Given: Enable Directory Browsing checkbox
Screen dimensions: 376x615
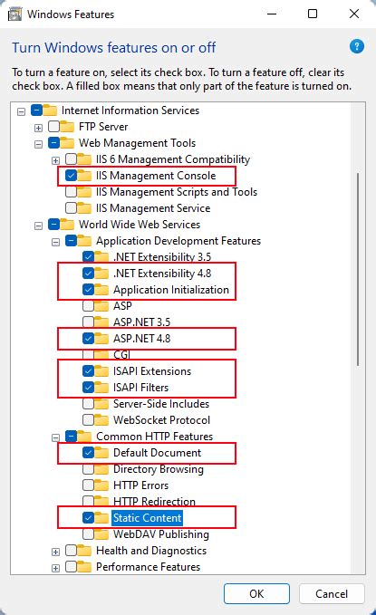Looking at the screenshot, I should (88, 469).
